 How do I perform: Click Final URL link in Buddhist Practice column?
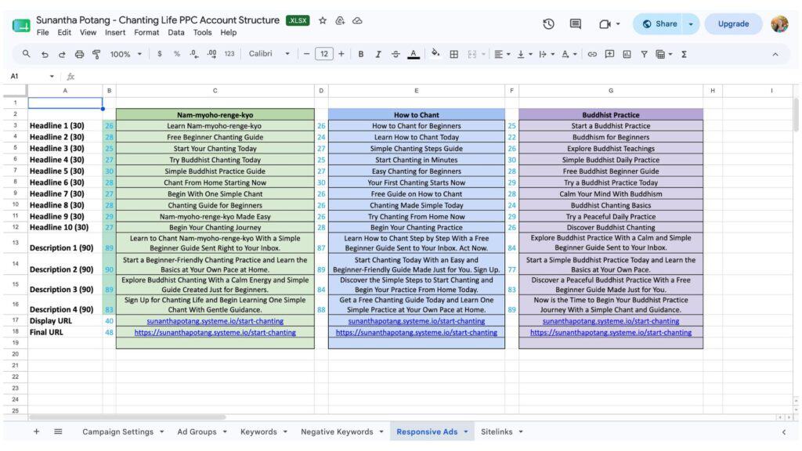point(611,332)
